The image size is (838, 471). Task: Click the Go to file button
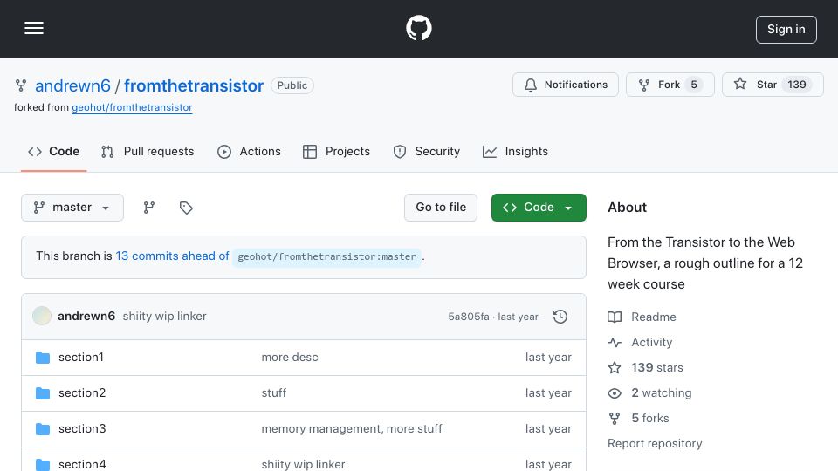[440, 208]
